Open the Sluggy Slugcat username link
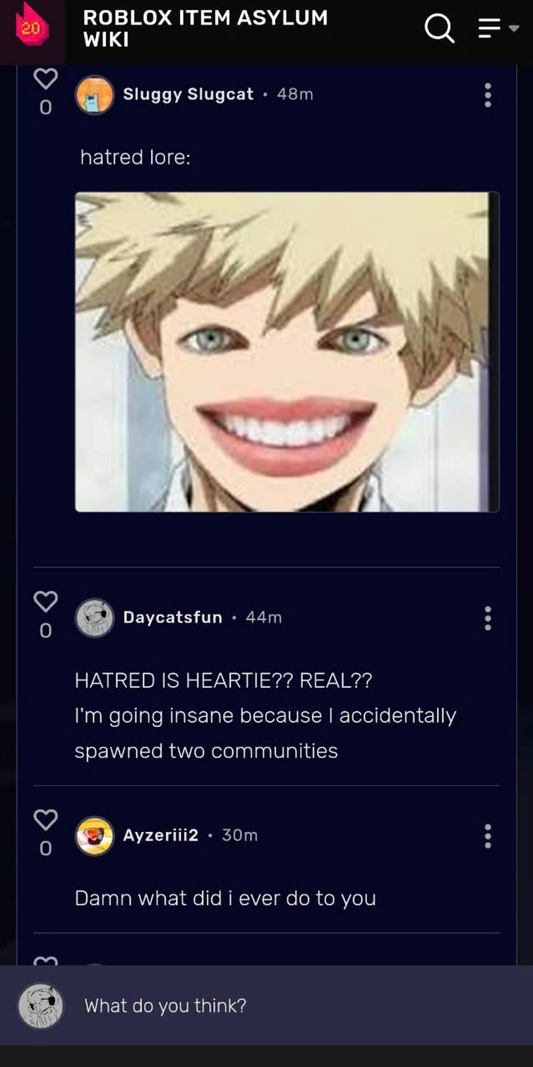The image size is (533, 1067). (x=188, y=94)
